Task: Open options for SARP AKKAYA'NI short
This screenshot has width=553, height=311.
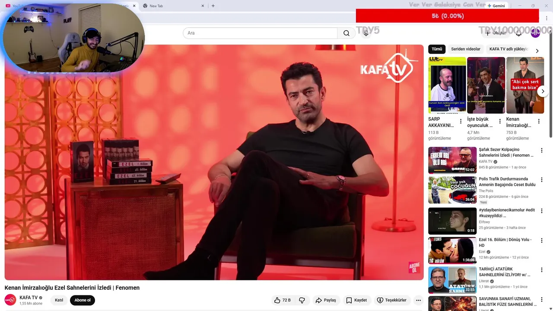Action: click(461, 121)
